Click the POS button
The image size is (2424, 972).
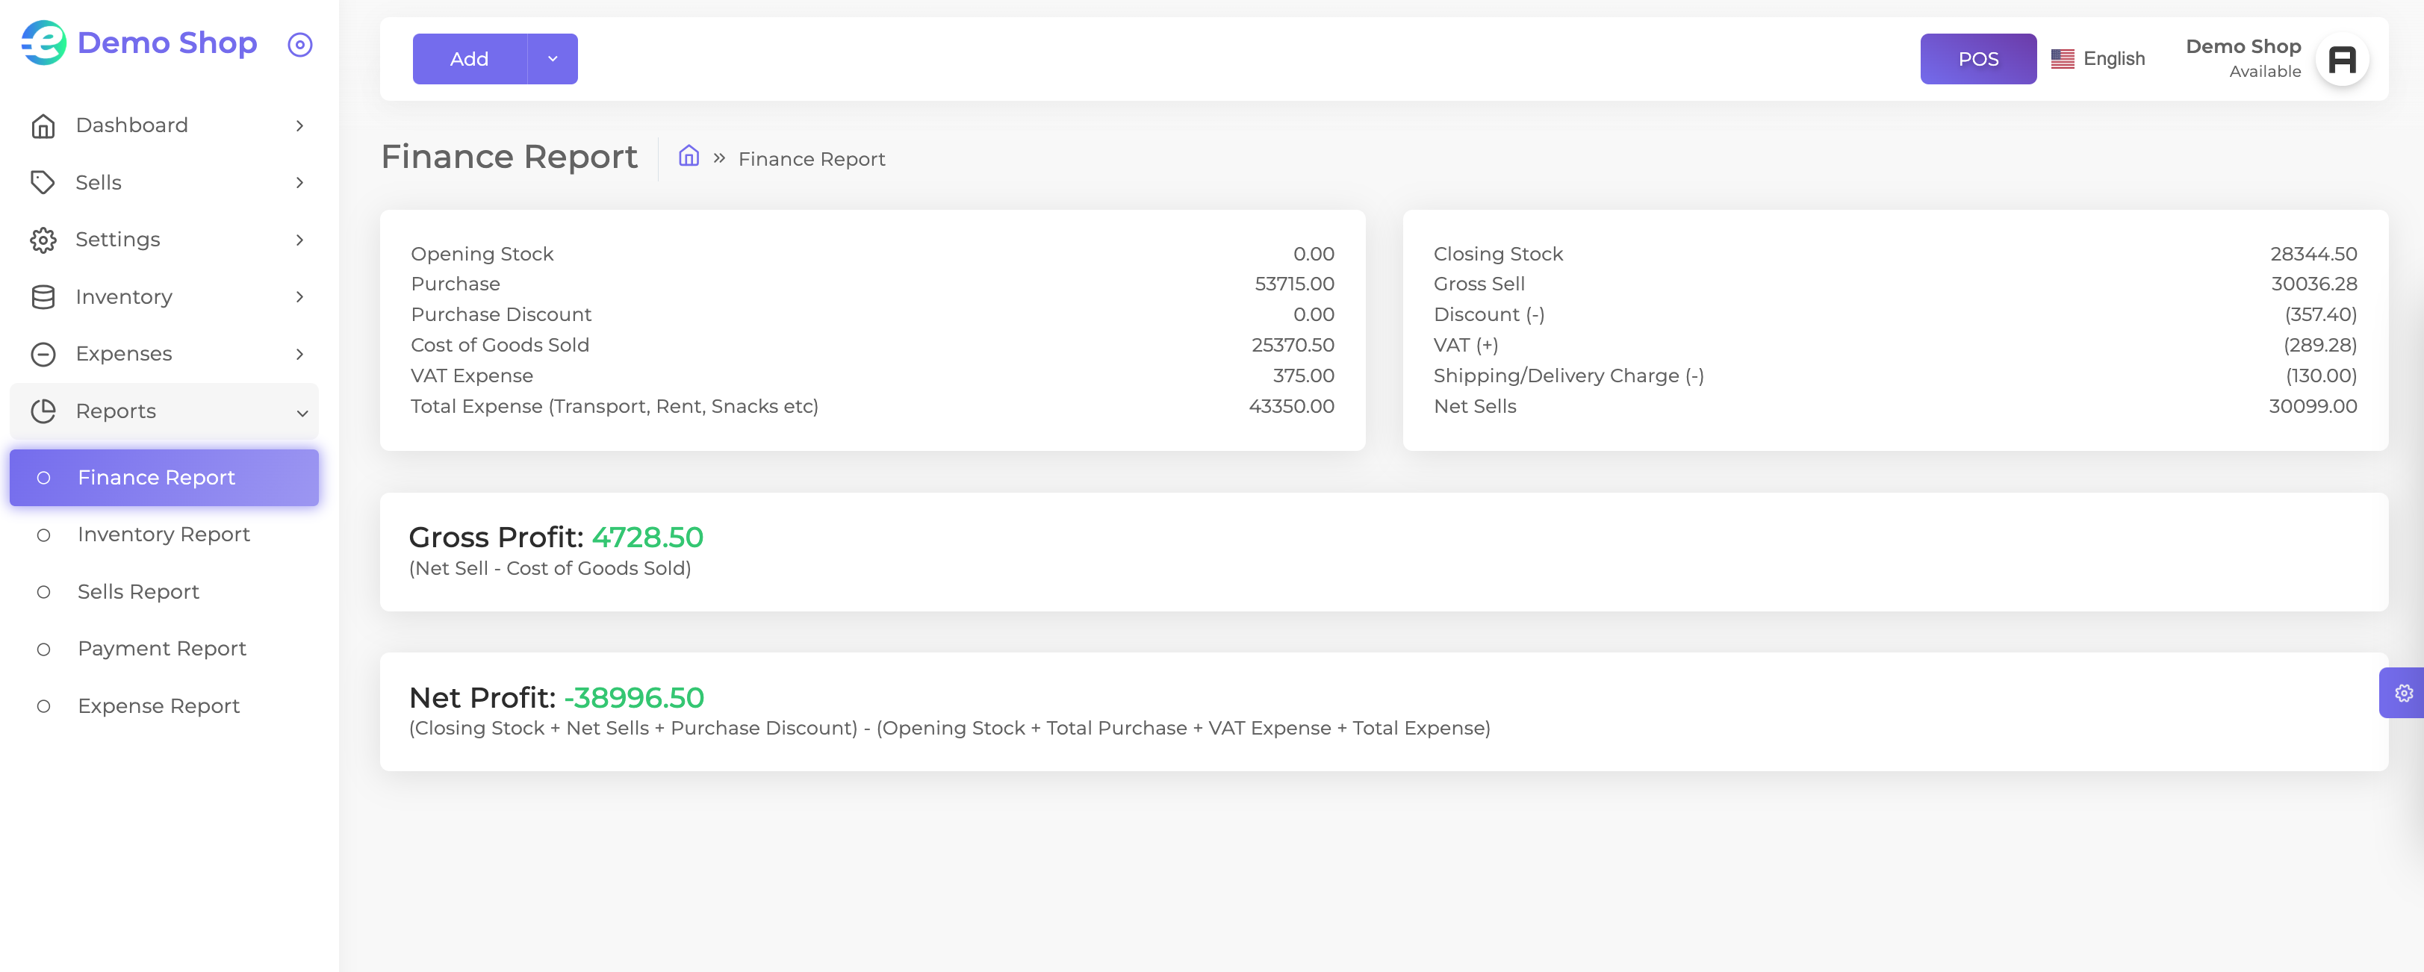[x=1978, y=58]
